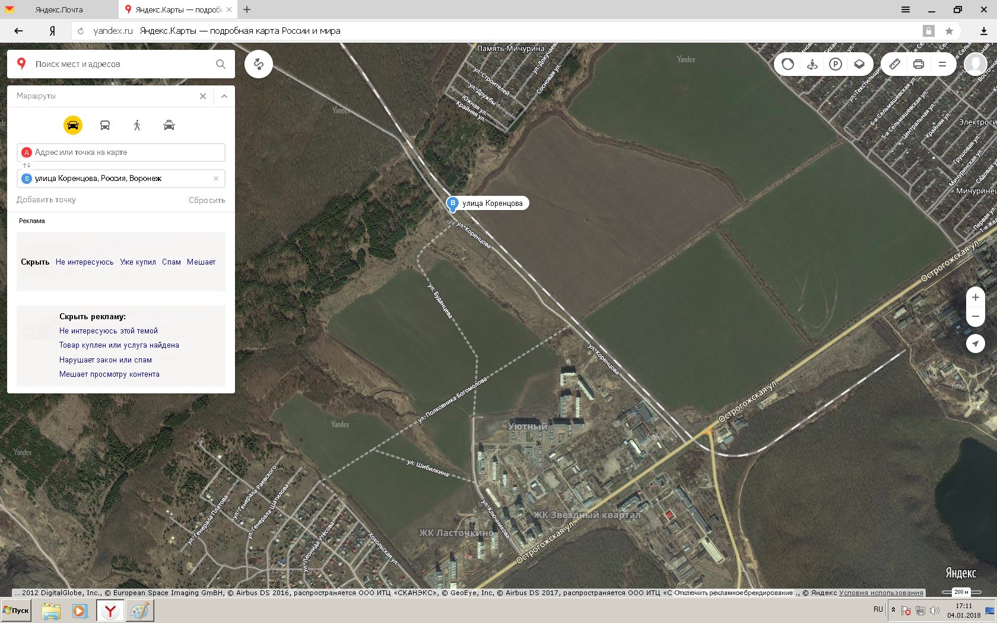Viewport: 997px width, 623px height.
Task: Open Paint from taskbar
Action: click(x=140, y=611)
